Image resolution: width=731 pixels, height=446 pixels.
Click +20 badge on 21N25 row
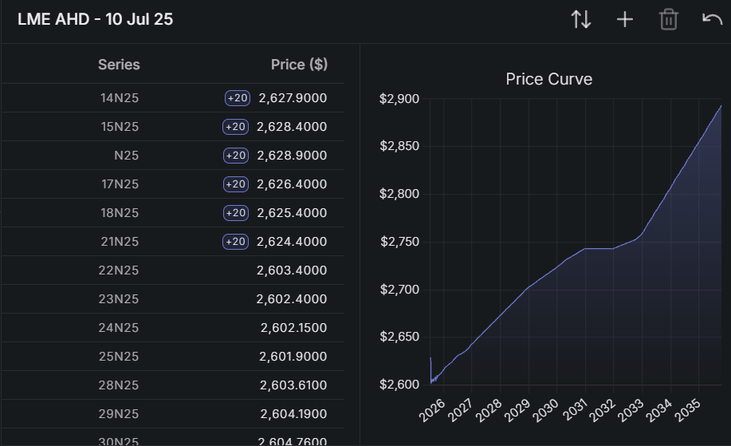pyautogui.click(x=235, y=242)
